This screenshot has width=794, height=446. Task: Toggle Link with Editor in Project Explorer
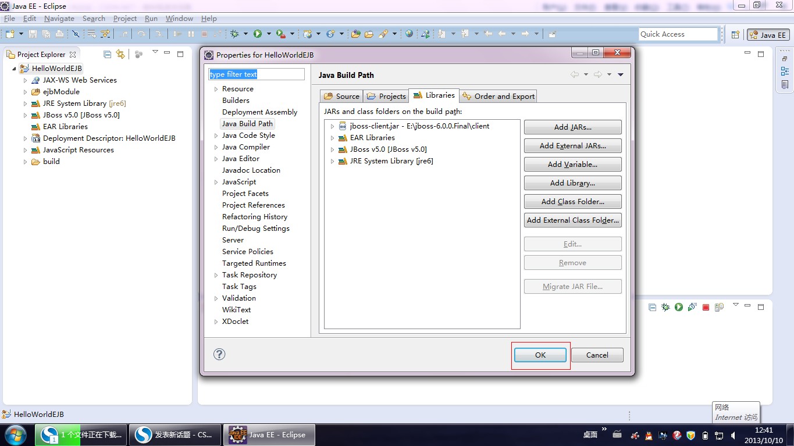click(x=120, y=54)
